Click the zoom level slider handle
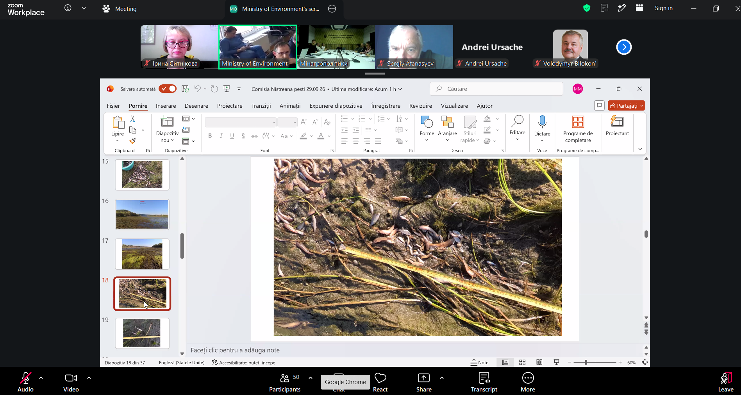 click(586, 363)
